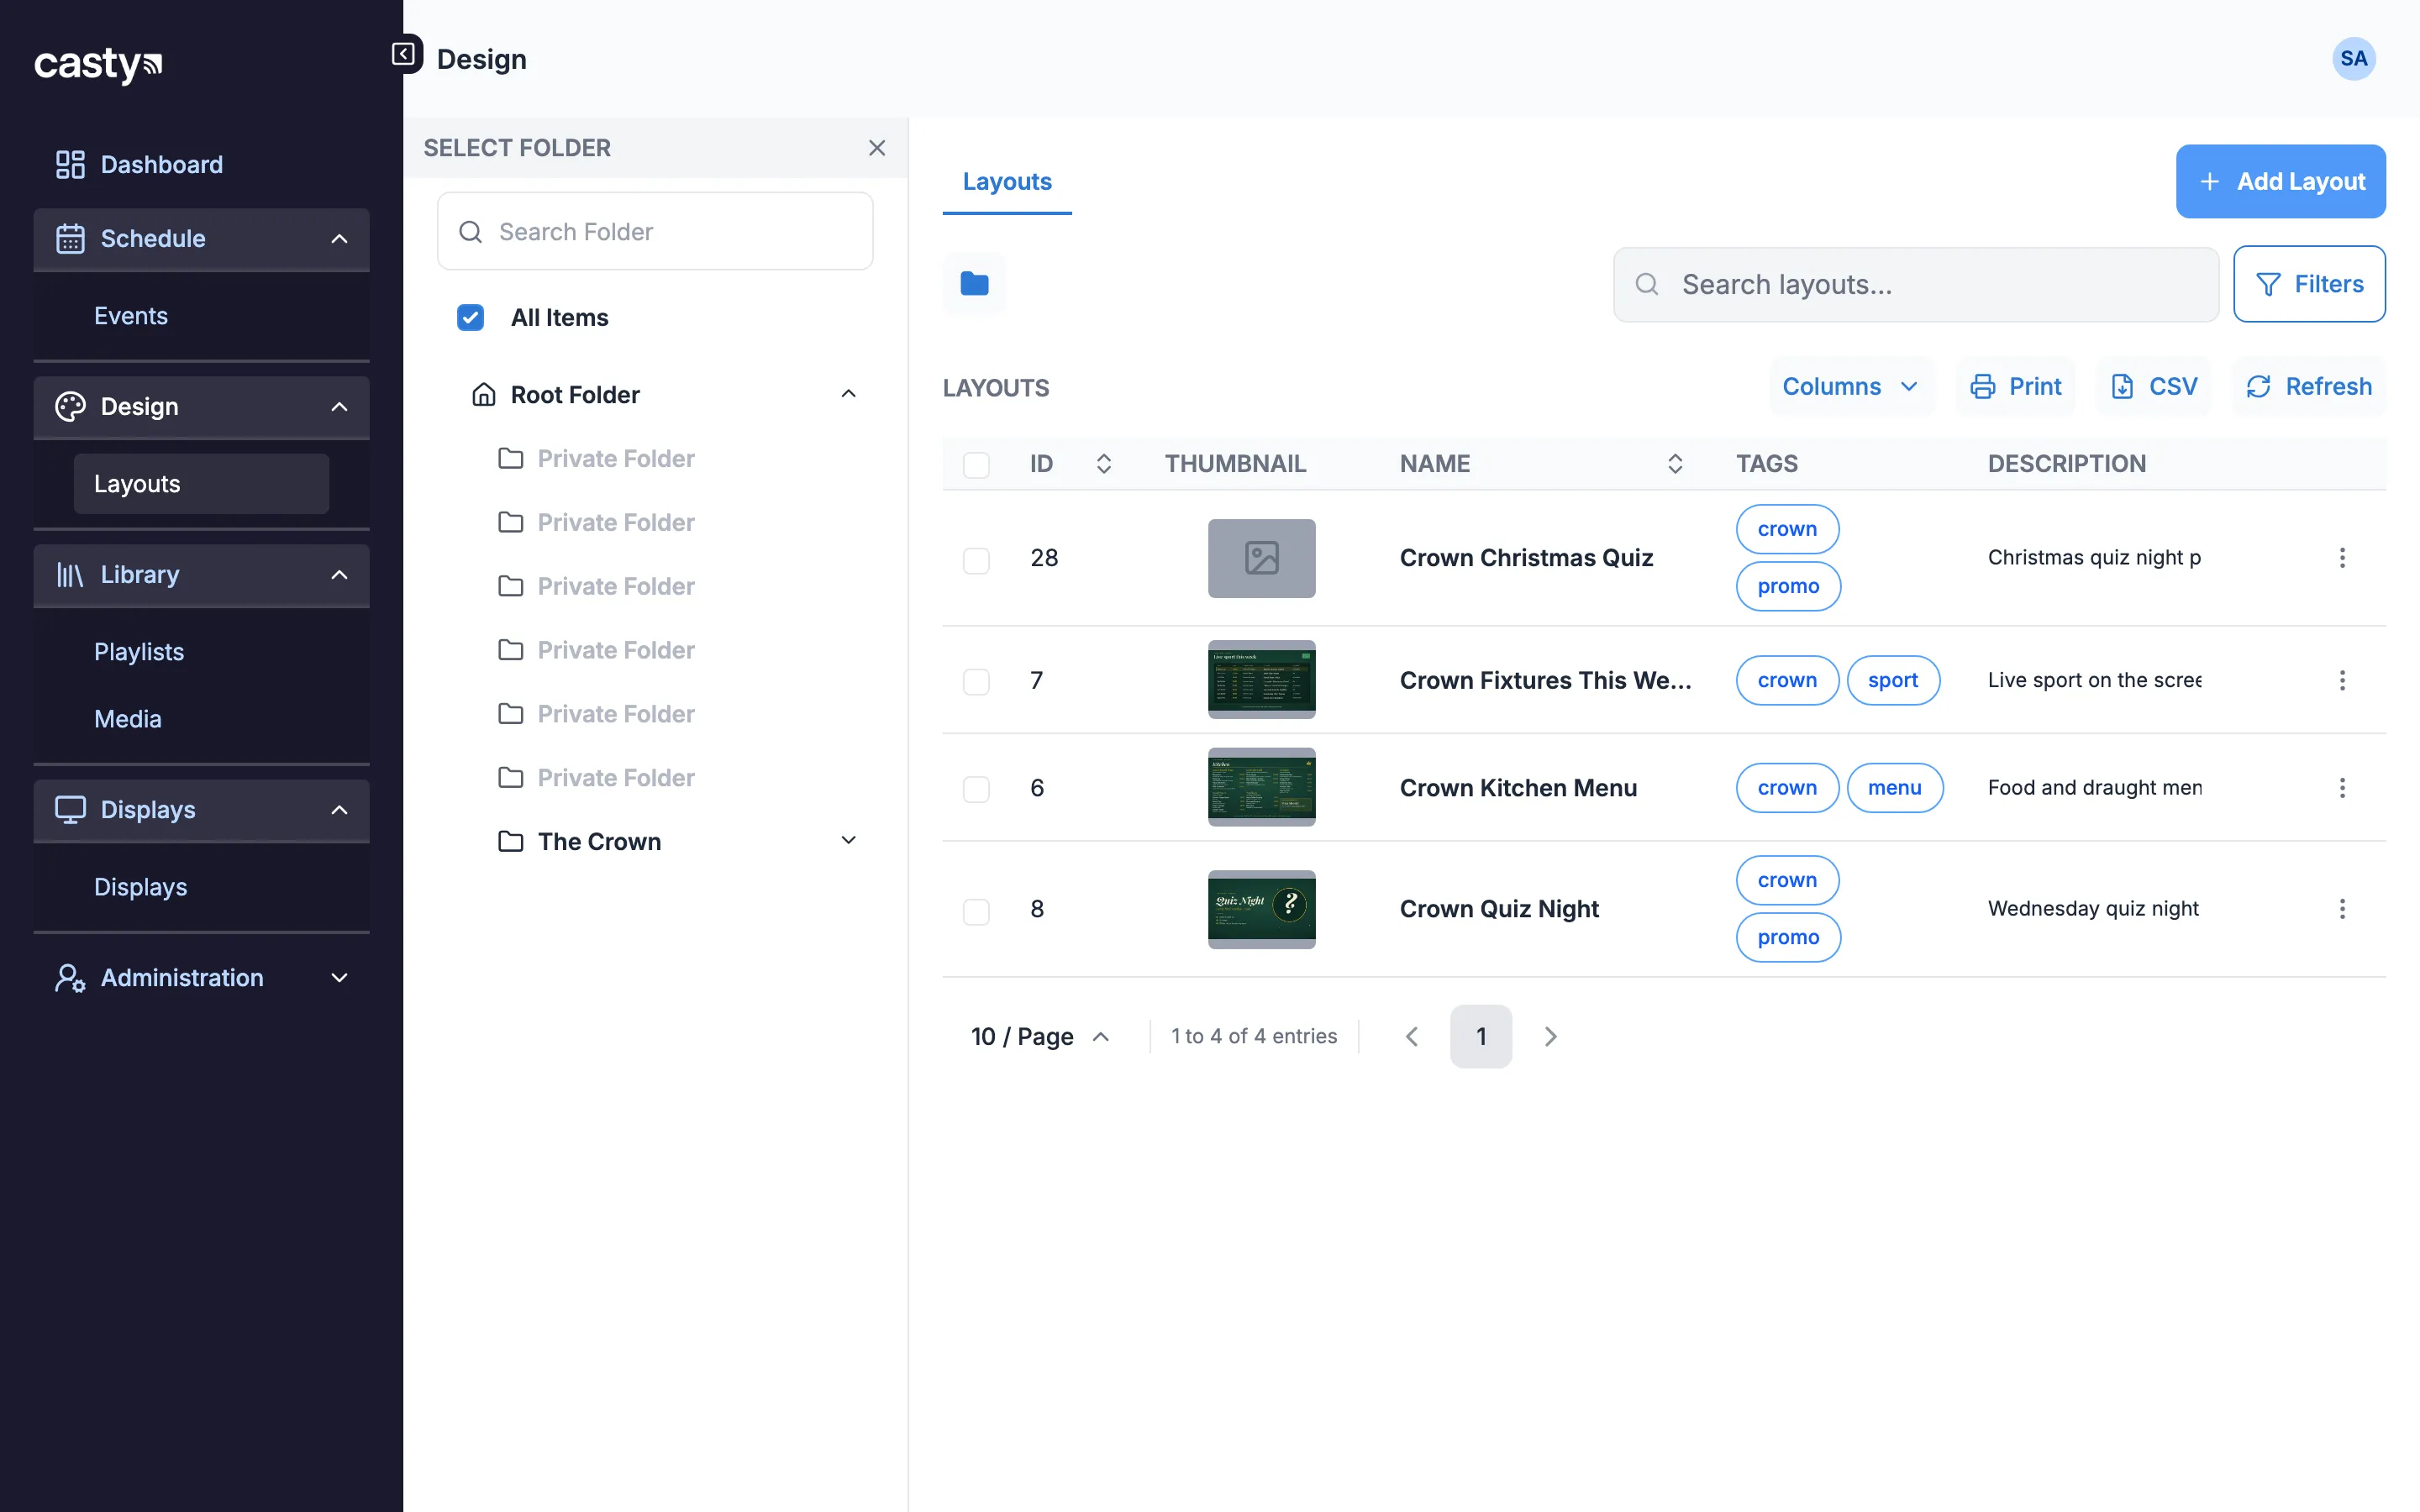Open row actions for Crown Fixtures This Week
Viewport: 2420px width, 1512px height.
[x=2342, y=681]
